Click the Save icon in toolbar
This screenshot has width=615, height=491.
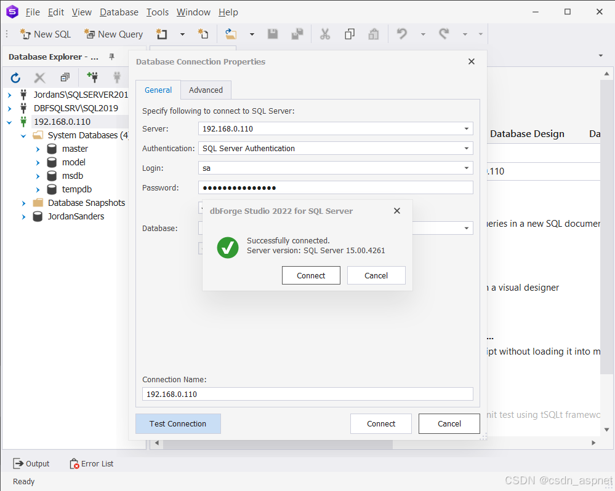(x=273, y=34)
